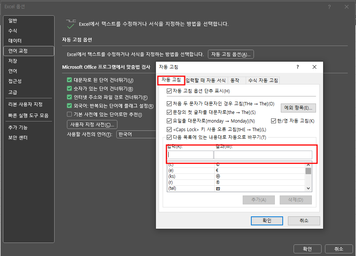Select 언어 교정 in sidebar
Image resolution: width=356 pixels, height=256 pixels.
click(x=28, y=51)
